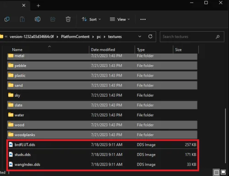The width and height of the screenshot is (229, 176).
Task: Refresh the textures folder view
Action: (150, 37)
